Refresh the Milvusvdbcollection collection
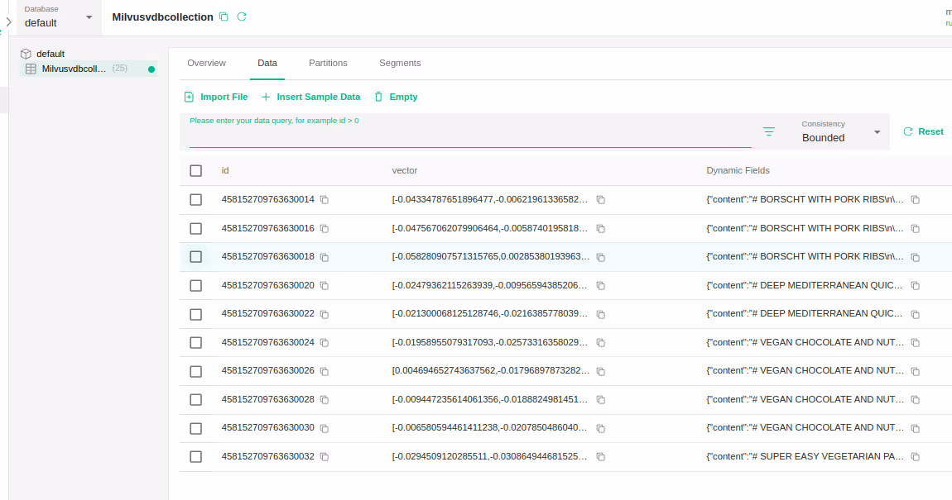The image size is (952, 500). point(242,17)
